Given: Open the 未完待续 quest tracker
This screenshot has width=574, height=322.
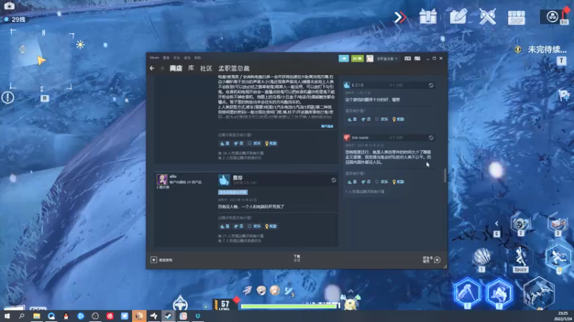Looking at the screenshot, I should [x=547, y=49].
